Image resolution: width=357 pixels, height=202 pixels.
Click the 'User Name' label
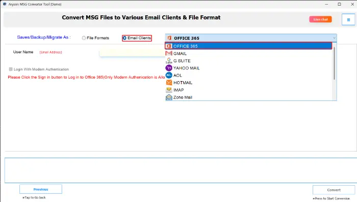[23, 52]
